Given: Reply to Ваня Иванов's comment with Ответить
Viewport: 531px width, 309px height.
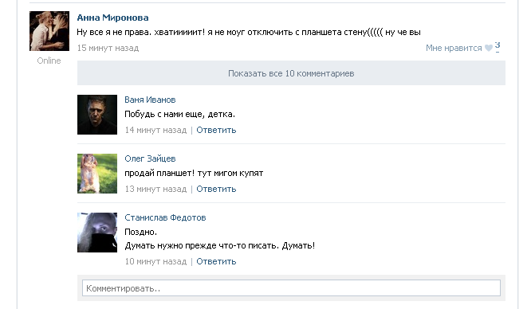Looking at the screenshot, I should (216, 130).
